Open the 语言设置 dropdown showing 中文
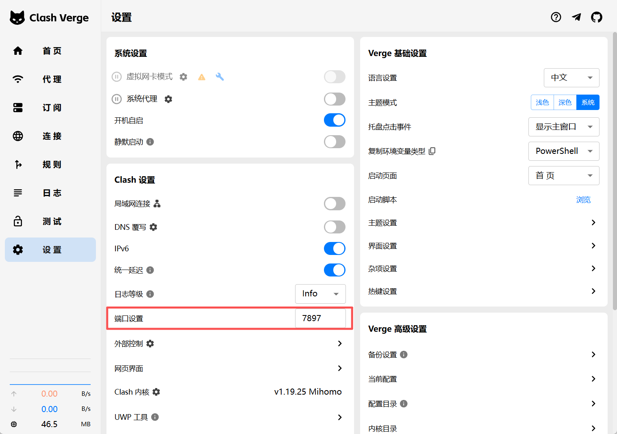The image size is (617, 434). click(571, 78)
